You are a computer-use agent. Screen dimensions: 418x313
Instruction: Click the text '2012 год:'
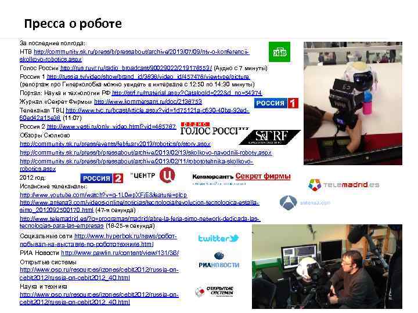point(33,177)
